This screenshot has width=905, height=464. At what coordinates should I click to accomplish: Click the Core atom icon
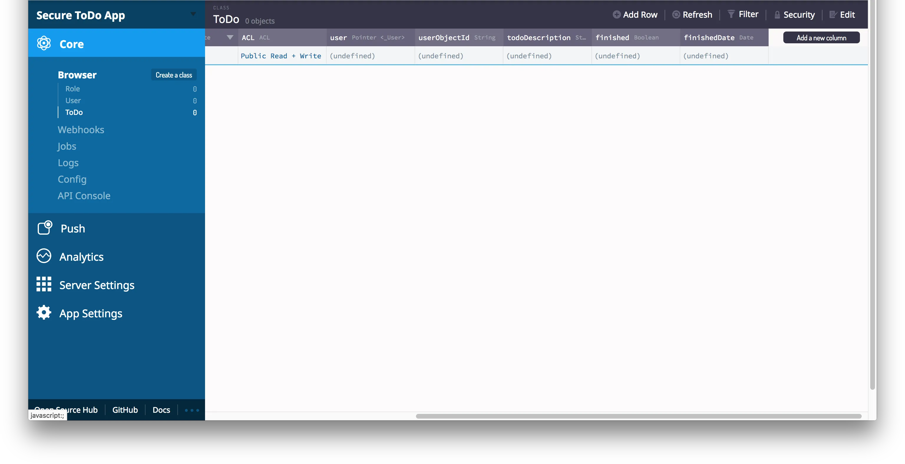tap(44, 43)
